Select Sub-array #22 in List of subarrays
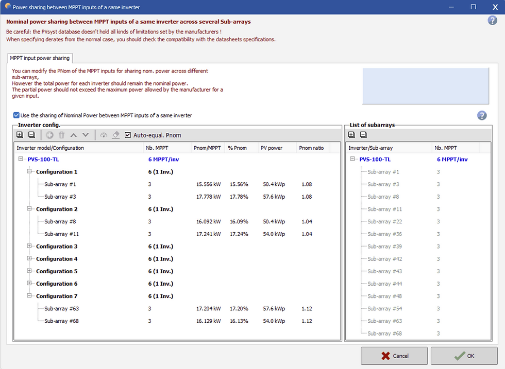The height and width of the screenshot is (369, 505). 385,222
